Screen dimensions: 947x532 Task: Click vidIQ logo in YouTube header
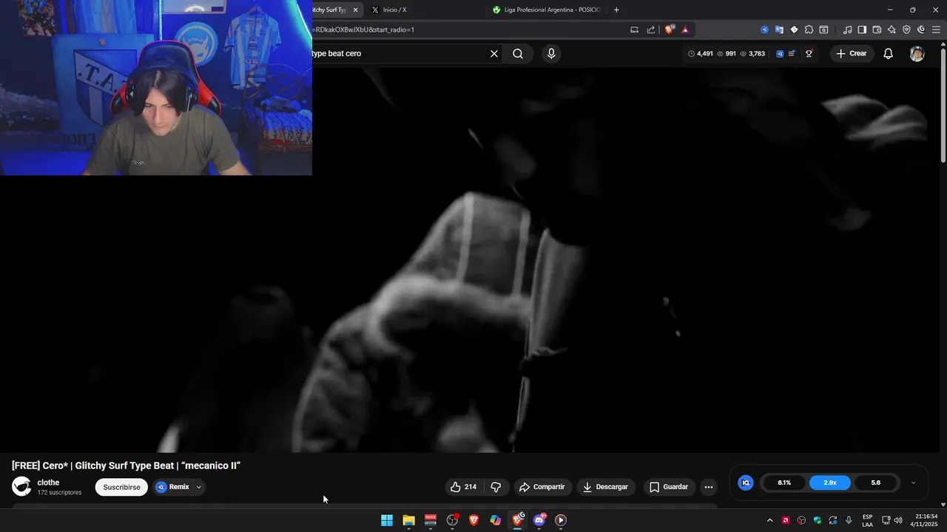pyautogui.click(x=780, y=53)
